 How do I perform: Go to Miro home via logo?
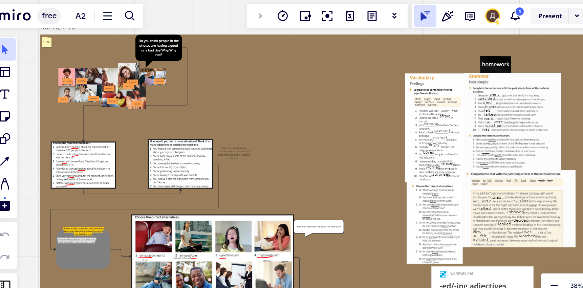15,16
